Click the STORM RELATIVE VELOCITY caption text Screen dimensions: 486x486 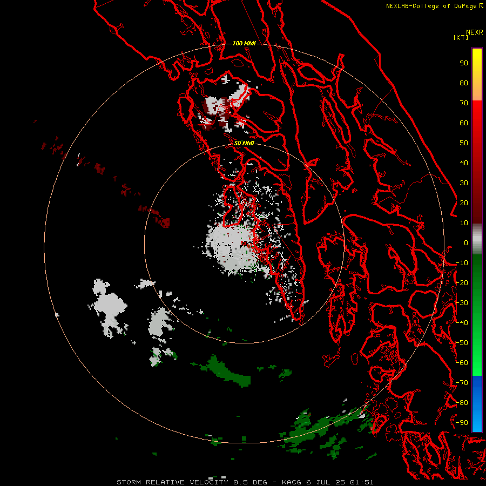172,482
